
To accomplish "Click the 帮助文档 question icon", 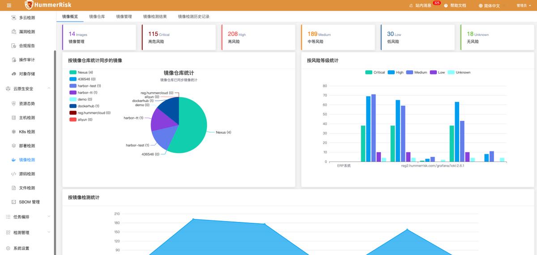I will (446, 6).
